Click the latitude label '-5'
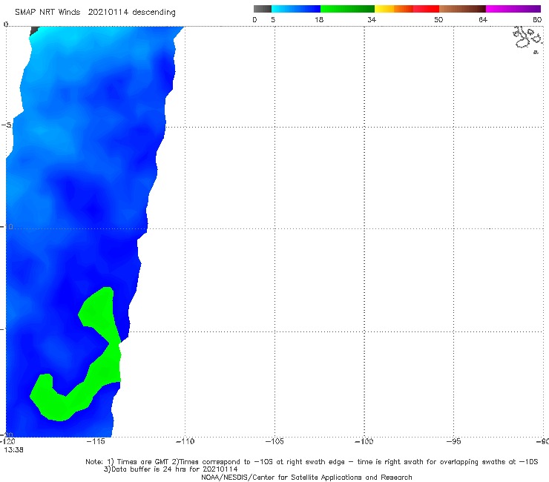Screen dimensions: 549x482 (6, 125)
